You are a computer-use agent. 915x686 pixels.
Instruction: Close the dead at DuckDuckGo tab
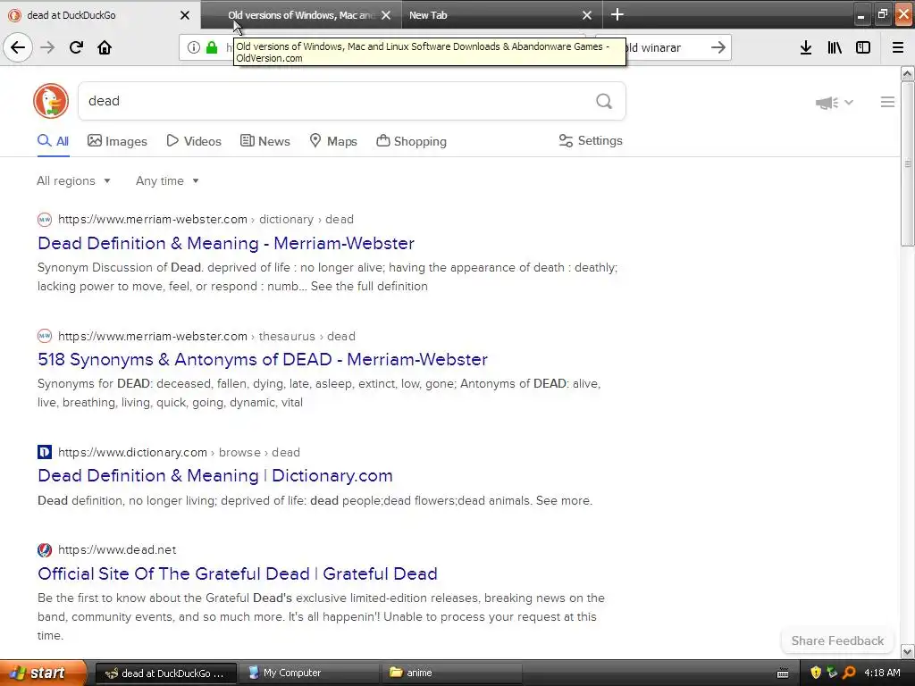184,15
